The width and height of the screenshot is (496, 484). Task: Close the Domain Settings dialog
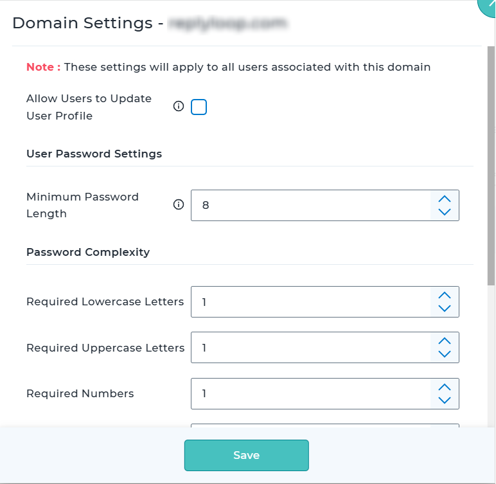pos(488,5)
